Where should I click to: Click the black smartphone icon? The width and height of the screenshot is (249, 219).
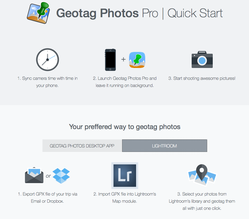point(110,60)
